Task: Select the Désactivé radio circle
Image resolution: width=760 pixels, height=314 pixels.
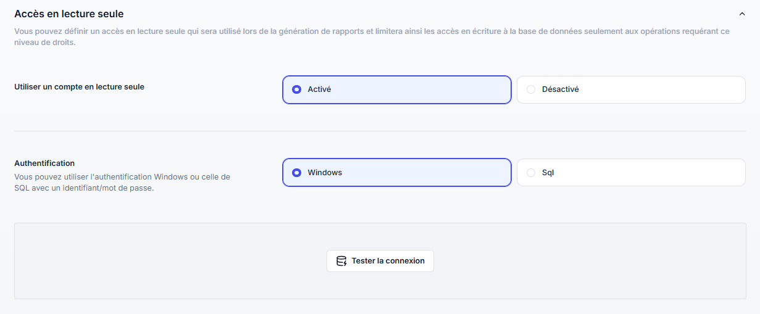Action: pyautogui.click(x=531, y=89)
